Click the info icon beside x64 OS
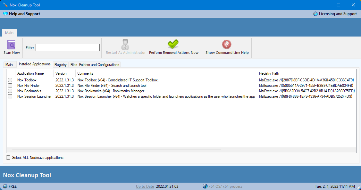 click(x=205, y=186)
